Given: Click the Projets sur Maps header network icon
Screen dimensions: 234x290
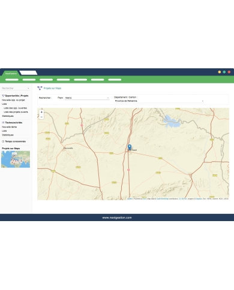Looking at the screenshot, I should pos(40,88).
